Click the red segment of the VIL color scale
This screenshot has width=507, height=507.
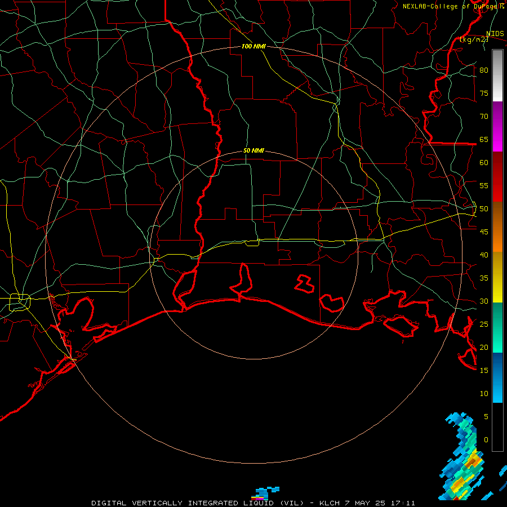(497, 177)
